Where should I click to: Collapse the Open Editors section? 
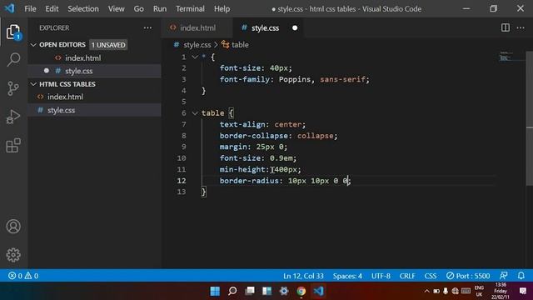click(33, 44)
